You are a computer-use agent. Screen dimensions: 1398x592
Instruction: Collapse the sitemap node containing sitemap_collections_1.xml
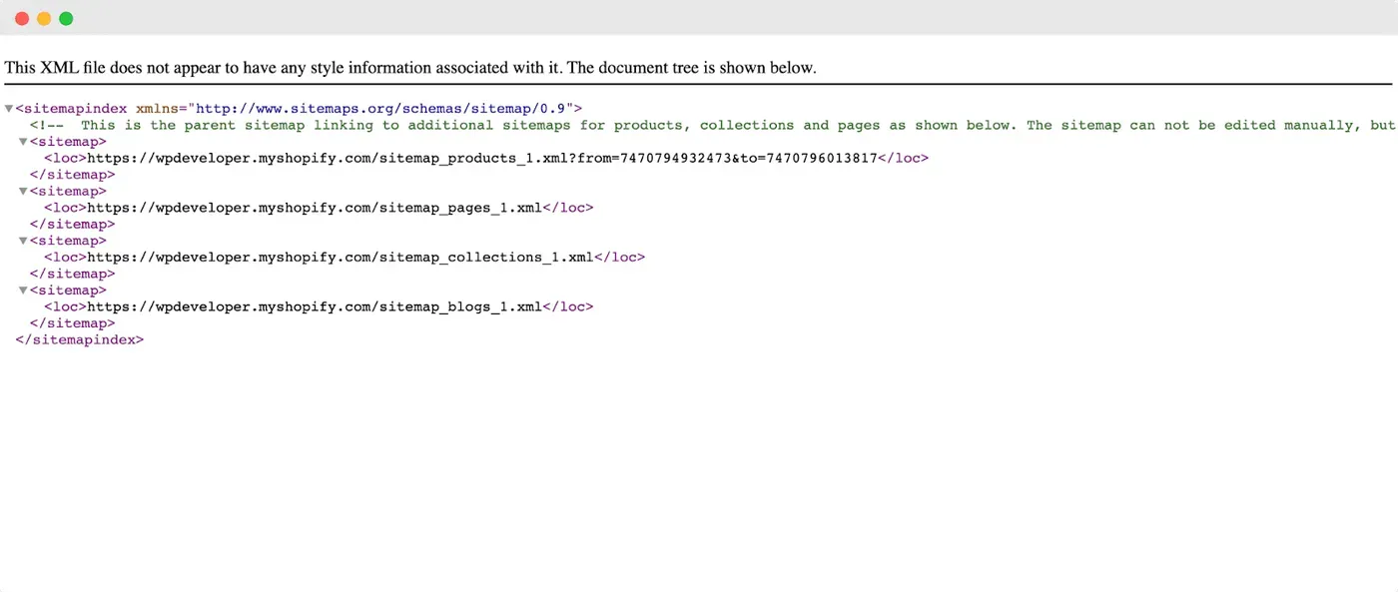[23, 241]
